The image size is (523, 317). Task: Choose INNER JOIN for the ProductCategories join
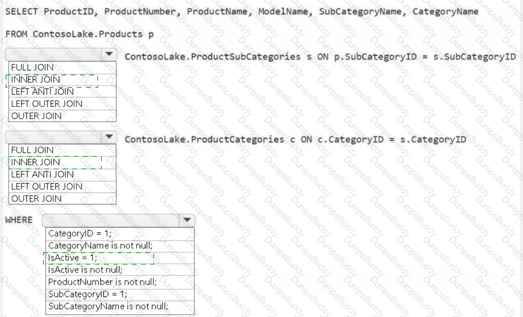coord(36,162)
